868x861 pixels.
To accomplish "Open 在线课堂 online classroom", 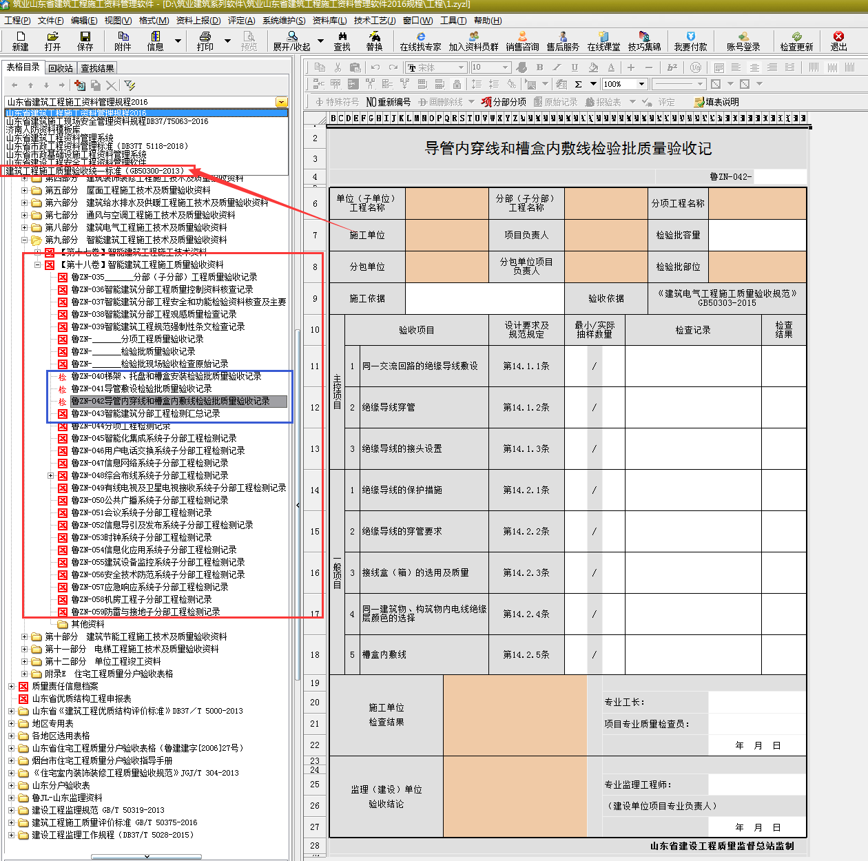I will 603,41.
